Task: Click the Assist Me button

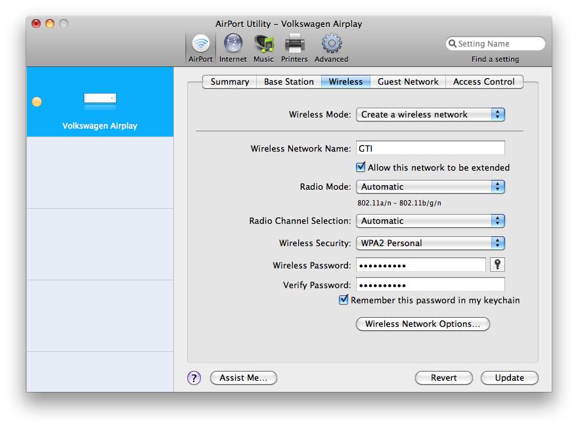Action: coord(243,378)
